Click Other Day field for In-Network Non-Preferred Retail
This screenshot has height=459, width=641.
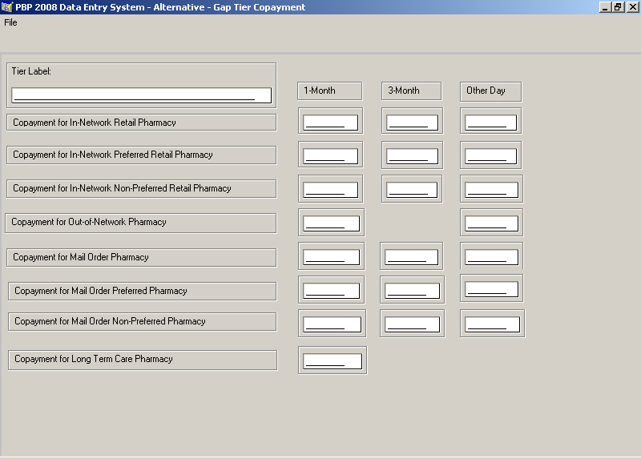490,190
